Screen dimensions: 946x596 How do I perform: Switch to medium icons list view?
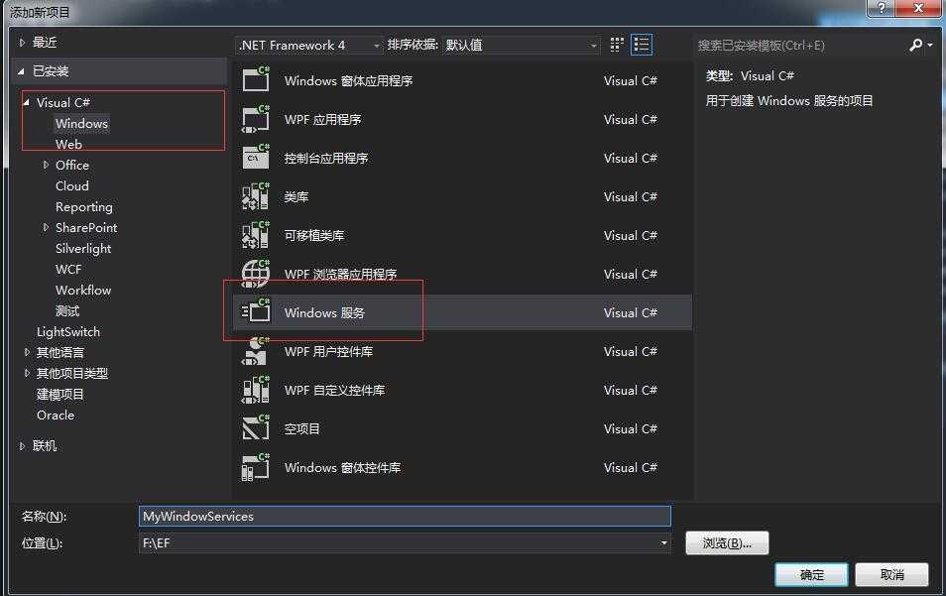(642, 45)
